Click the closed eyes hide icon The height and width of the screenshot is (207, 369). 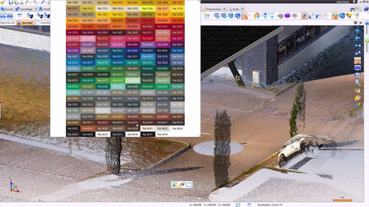[10, 16]
